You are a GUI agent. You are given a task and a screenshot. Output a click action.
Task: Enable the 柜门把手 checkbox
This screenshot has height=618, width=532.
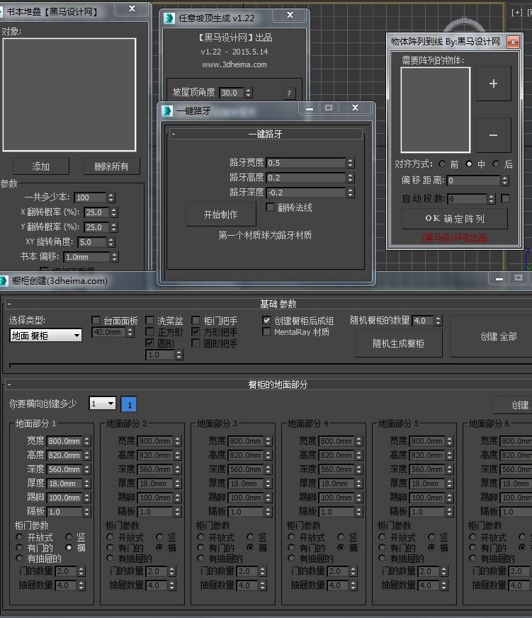(x=196, y=320)
